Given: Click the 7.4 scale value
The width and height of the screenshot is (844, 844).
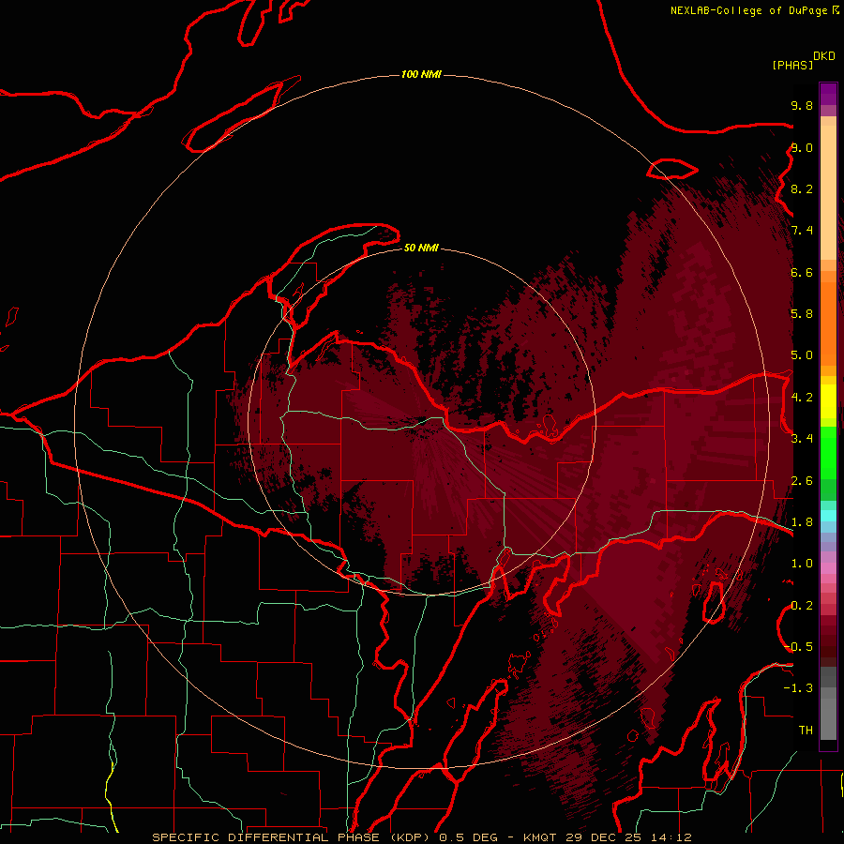Looking at the screenshot, I should [x=802, y=231].
